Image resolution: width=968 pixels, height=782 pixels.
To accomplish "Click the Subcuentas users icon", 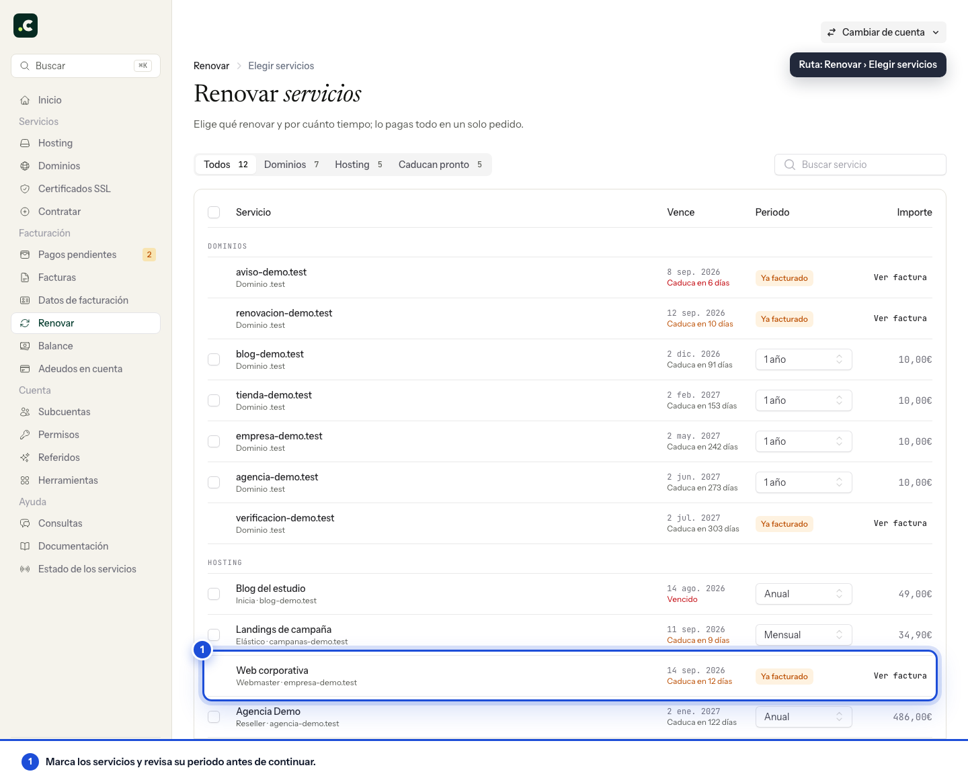I will point(25,412).
